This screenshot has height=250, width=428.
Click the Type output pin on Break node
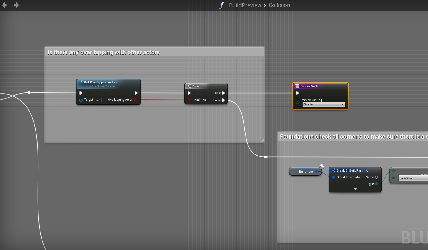[376, 184]
